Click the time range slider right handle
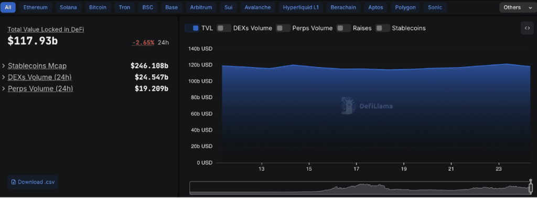Image resolution: width=537 pixels, height=198 pixels. [x=531, y=188]
